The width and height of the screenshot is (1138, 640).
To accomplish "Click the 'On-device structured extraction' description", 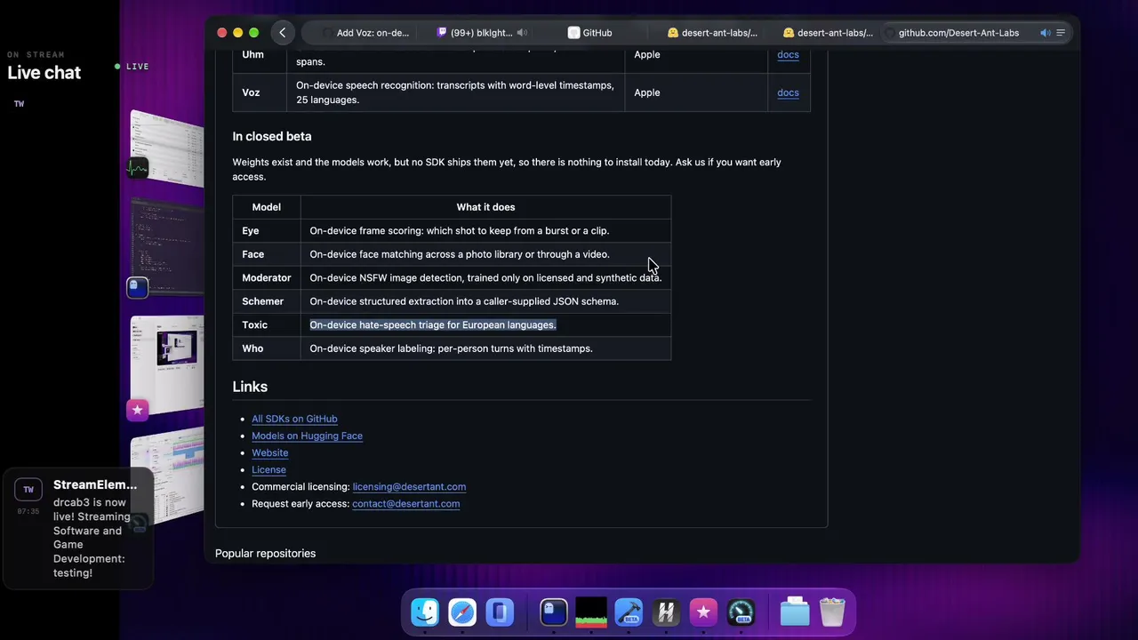I will point(464,301).
